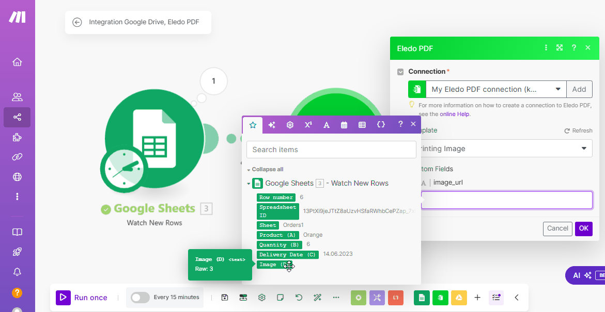
Task: Open mapping panel help question mark
Action: (x=400, y=124)
